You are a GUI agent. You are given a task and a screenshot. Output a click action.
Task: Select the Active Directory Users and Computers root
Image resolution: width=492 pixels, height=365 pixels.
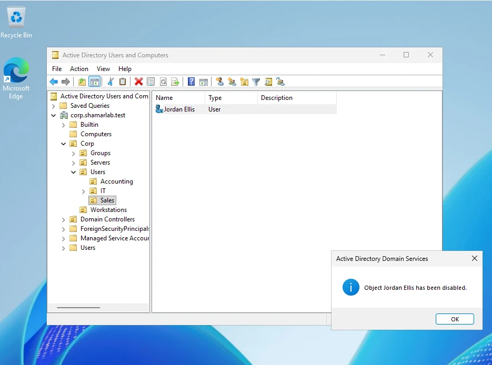104,96
